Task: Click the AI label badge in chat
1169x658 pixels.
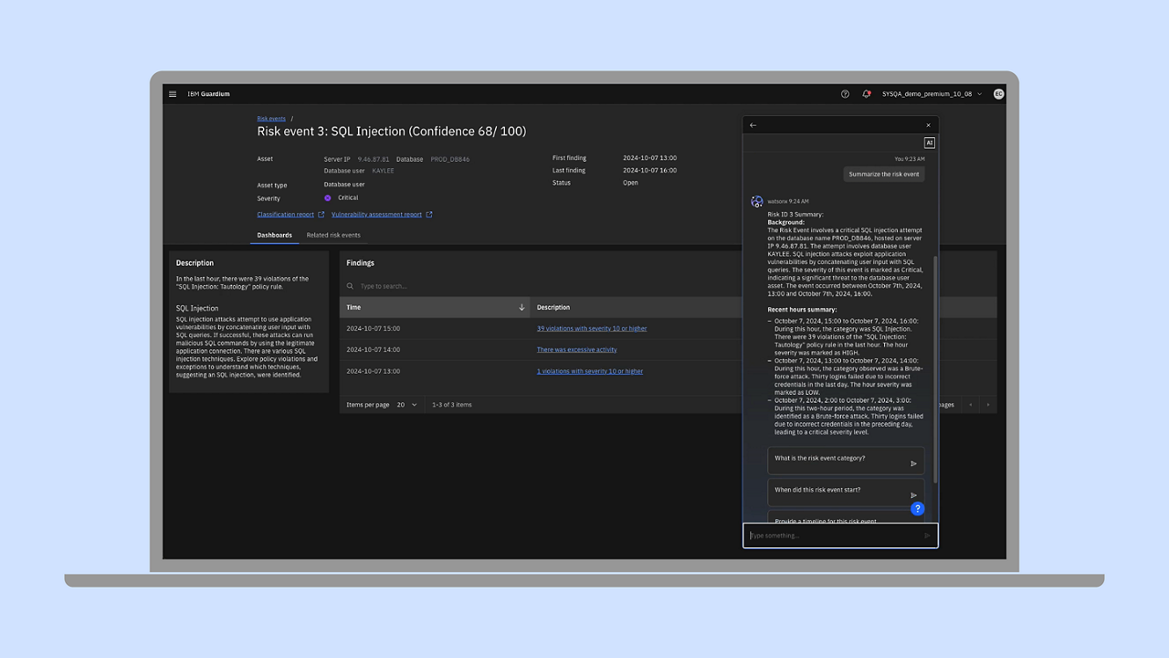Action: pyautogui.click(x=929, y=143)
